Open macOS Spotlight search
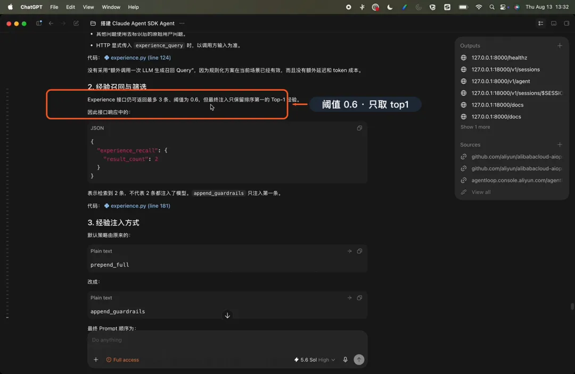 pyautogui.click(x=492, y=7)
